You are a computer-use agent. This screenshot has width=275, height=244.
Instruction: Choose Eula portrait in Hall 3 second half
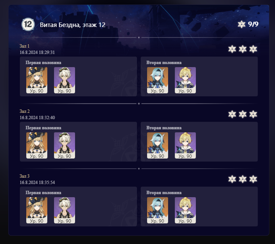[x=158, y=210]
